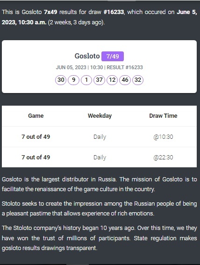Click Daily in the @22:30 row

point(100,158)
